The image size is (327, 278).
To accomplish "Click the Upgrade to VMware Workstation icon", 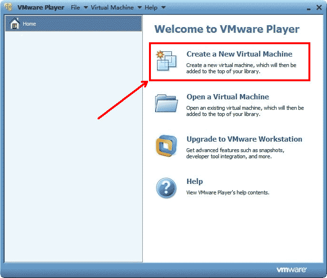I will point(166,146).
